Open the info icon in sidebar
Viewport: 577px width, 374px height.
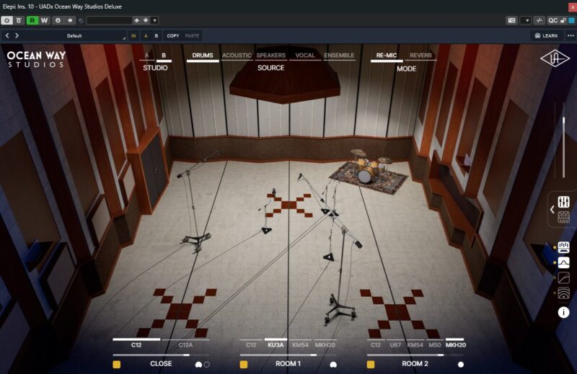pyautogui.click(x=563, y=312)
